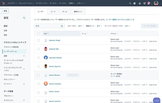Click Aakash Singh's avatar
This screenshot has height=103, width=162.
46,40
